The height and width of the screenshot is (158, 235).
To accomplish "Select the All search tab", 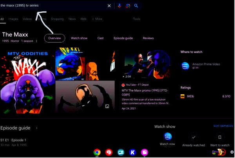I will point(2,19).
